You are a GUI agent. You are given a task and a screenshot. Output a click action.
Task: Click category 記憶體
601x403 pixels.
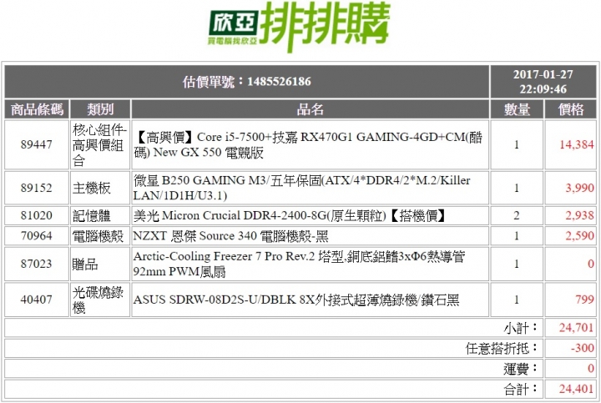click(x=92, y=215)
